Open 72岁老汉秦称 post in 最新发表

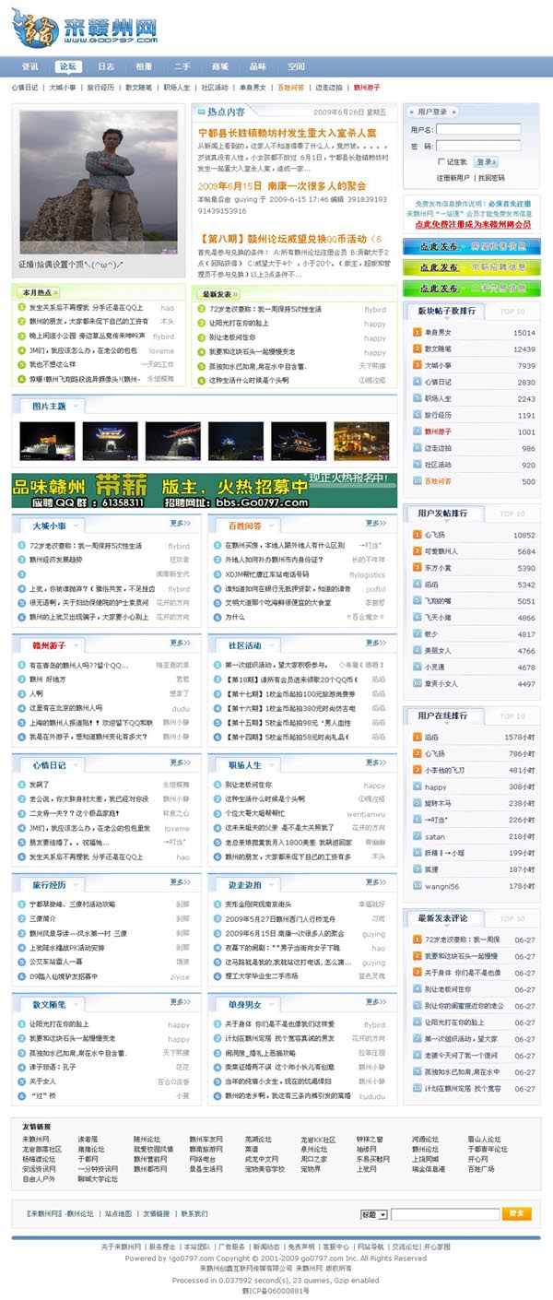tap(265, 310)
